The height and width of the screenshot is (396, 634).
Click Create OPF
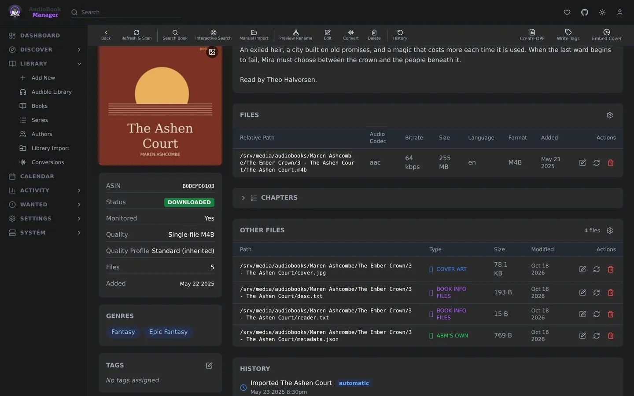coord(532,35)
